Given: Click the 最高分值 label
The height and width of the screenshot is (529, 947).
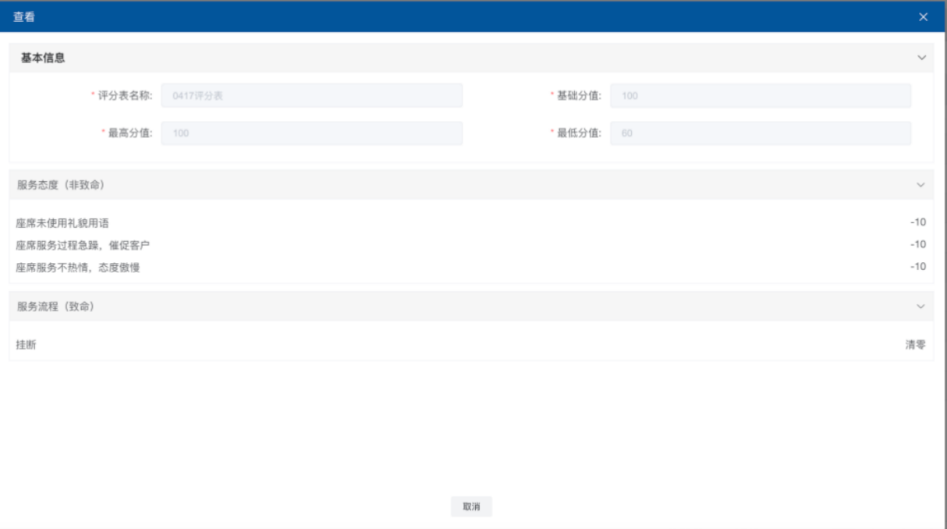Looking at the screenshot, I should [x=130, y=133].
